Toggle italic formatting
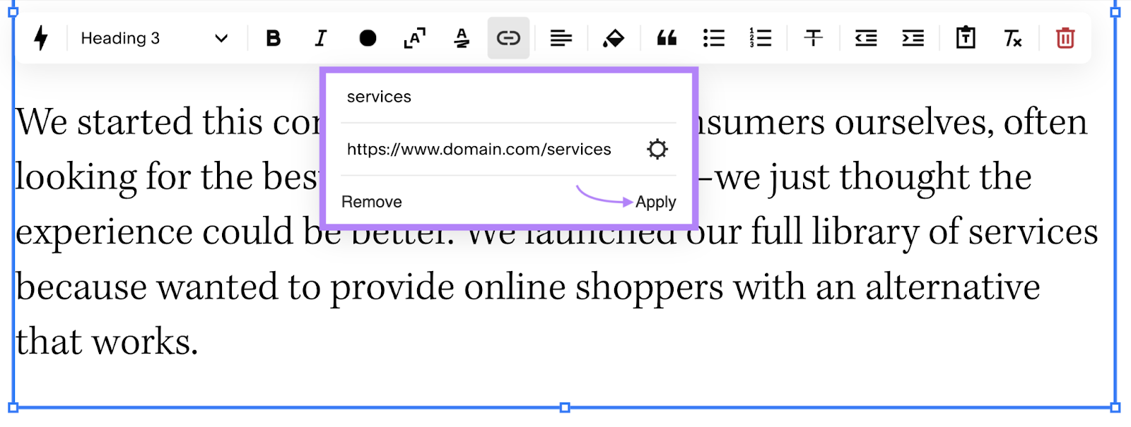Viewport: 1131px width, 427px height. pos(320,38)
